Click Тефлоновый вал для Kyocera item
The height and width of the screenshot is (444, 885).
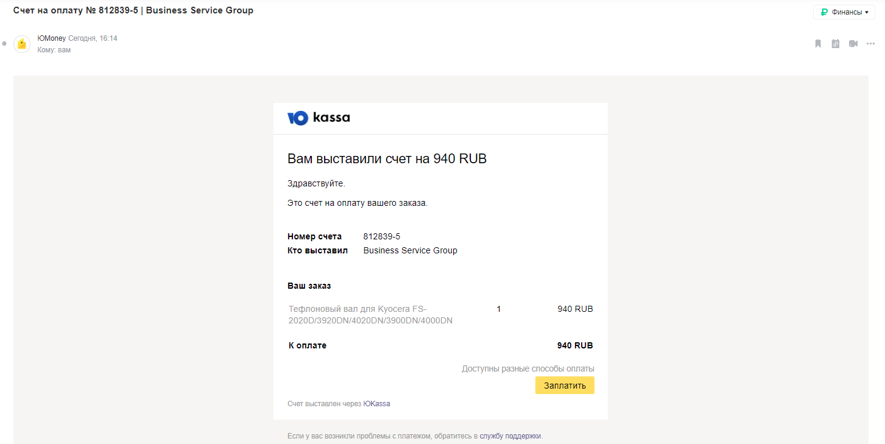[370, 315]
